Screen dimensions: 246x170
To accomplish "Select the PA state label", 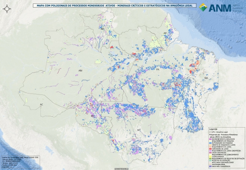I will click(158, 69).
